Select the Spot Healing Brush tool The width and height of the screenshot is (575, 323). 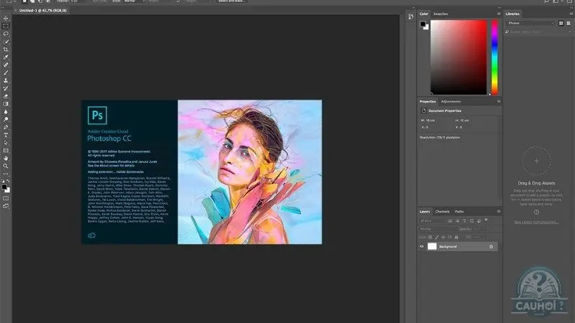(x=6, y=65)
